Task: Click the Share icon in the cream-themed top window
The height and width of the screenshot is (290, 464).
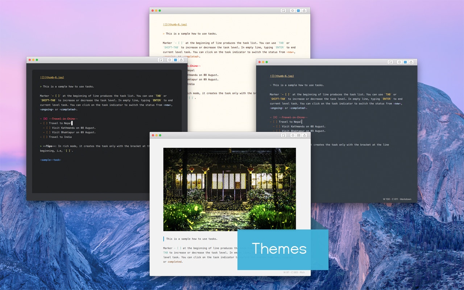Action: [x=304, y=11]
